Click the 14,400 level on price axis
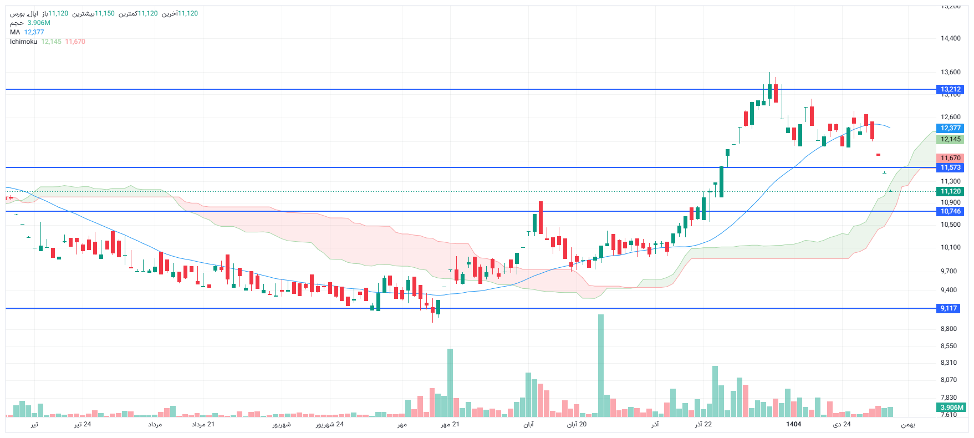974x438 pixels. [950, 38]
